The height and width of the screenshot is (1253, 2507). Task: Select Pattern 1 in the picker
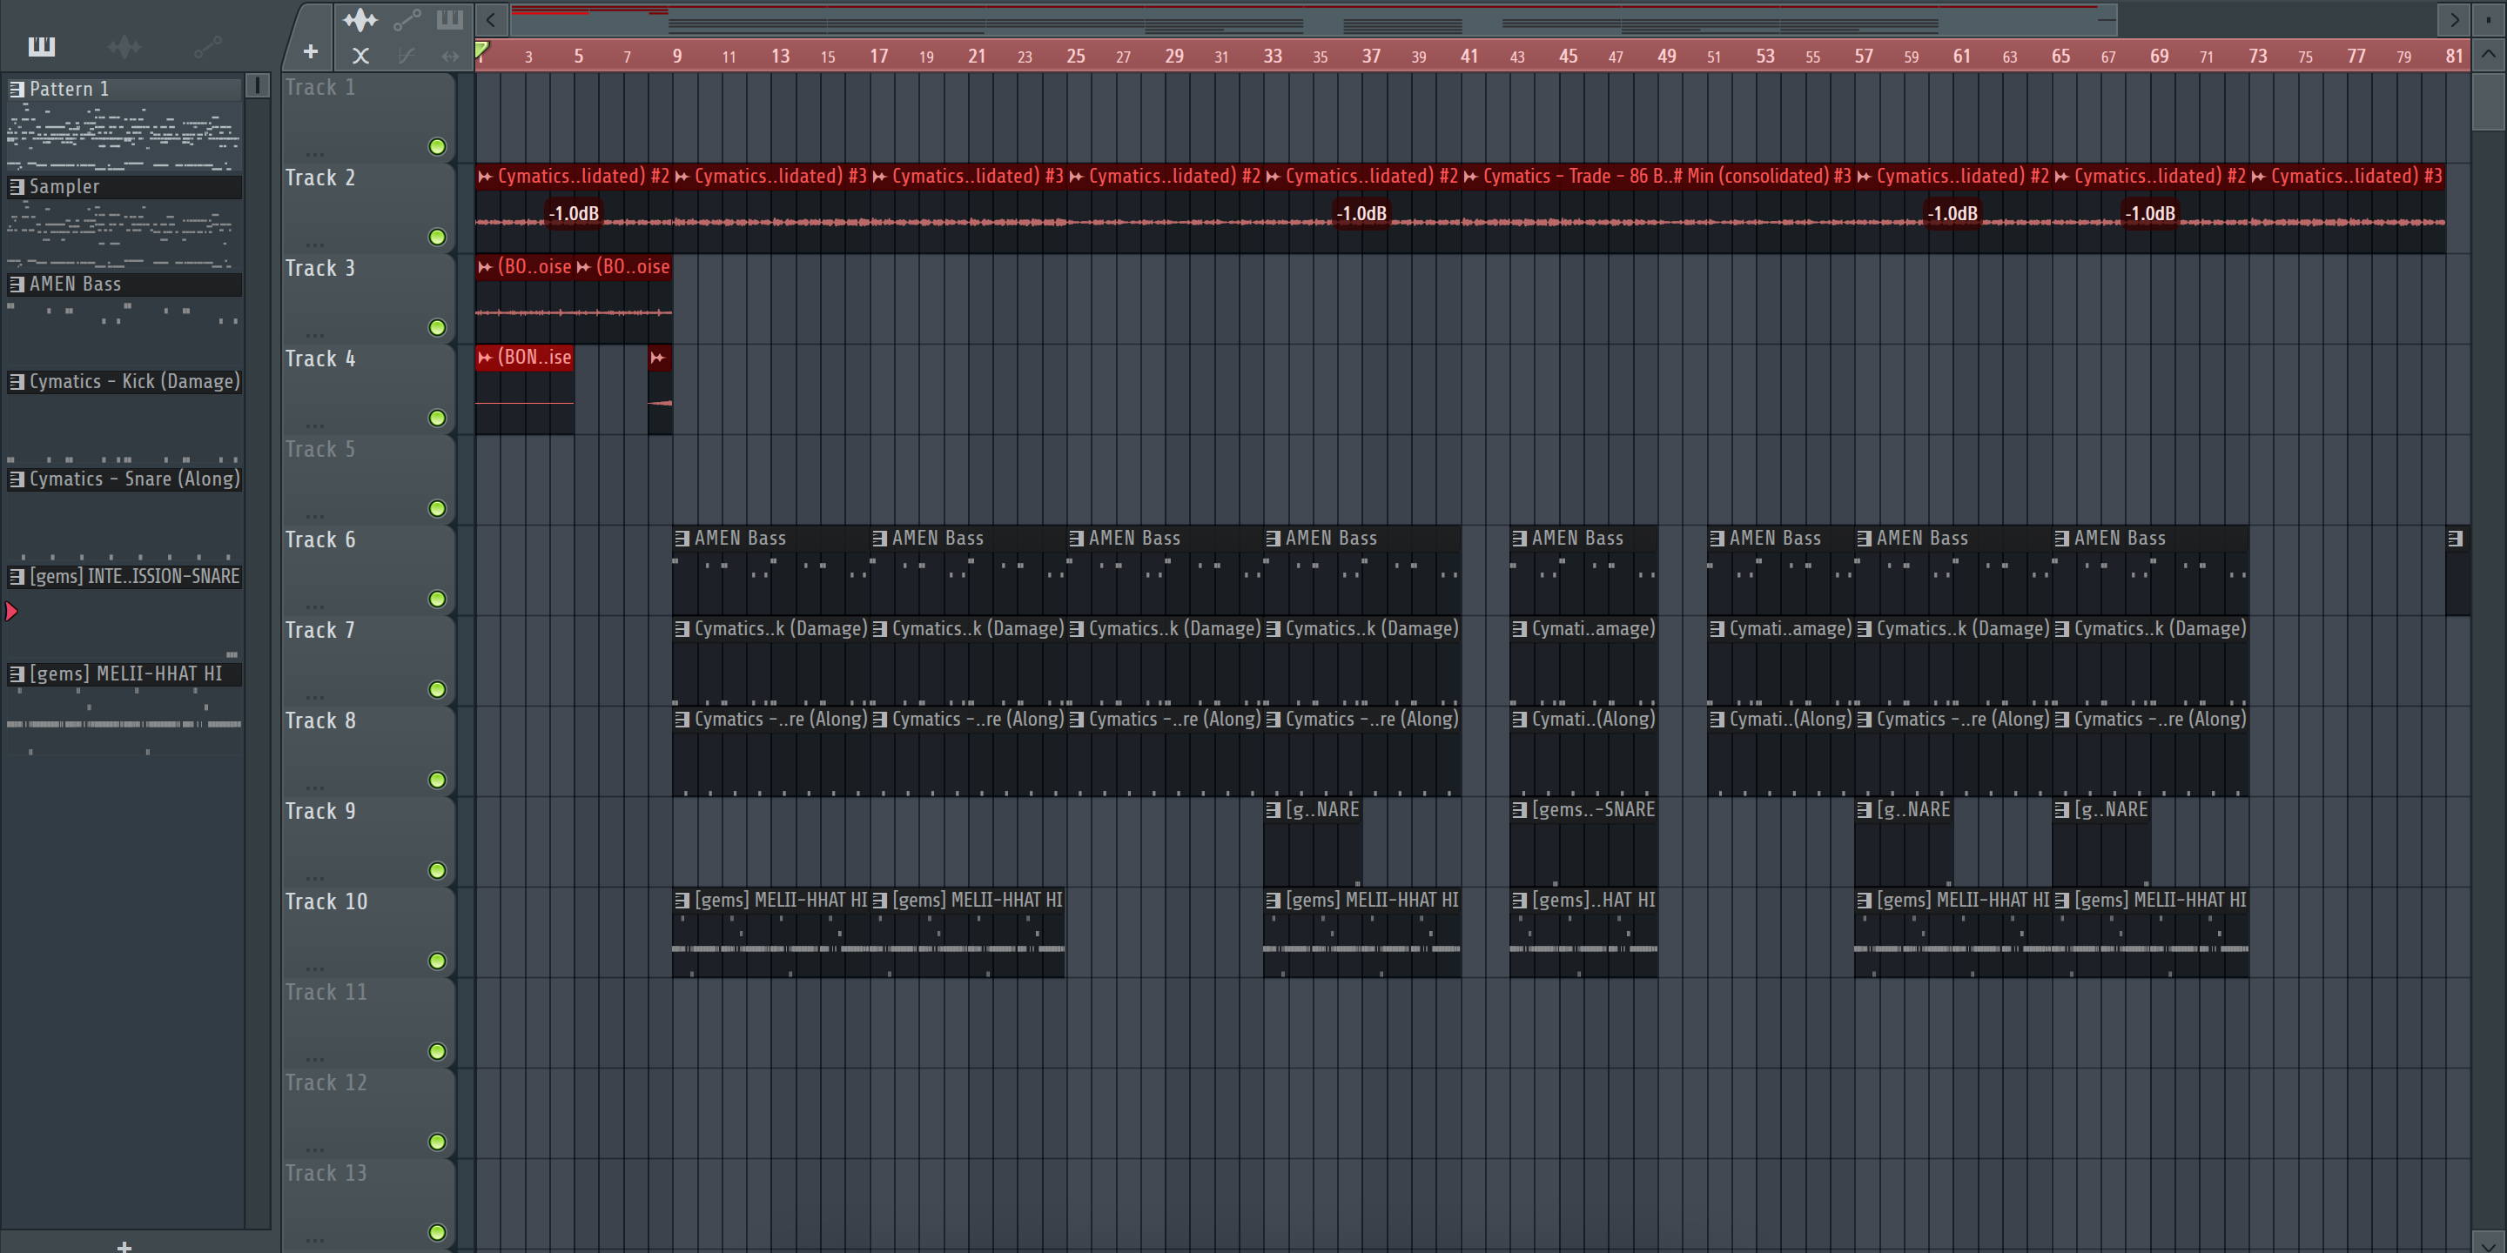pos(124,89)
